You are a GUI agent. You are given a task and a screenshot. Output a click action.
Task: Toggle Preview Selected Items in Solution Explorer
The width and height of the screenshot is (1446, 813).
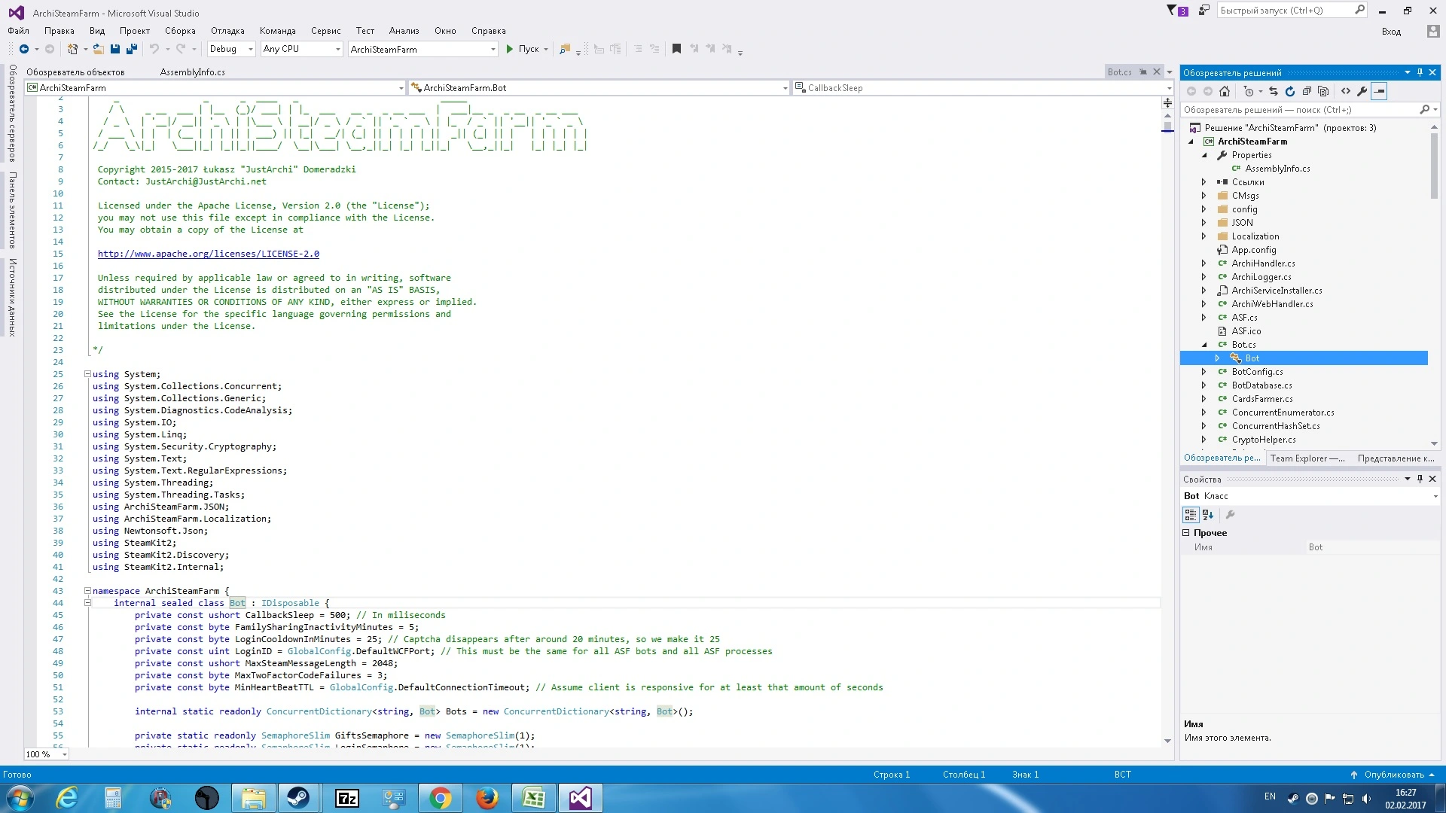click(x=1379, y=91)
